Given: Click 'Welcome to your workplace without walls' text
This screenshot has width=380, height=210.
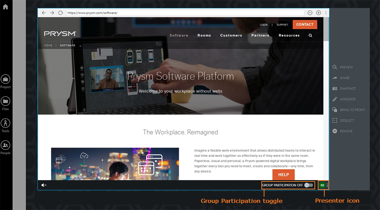Looking at the screenshot, I should (181, 91).
